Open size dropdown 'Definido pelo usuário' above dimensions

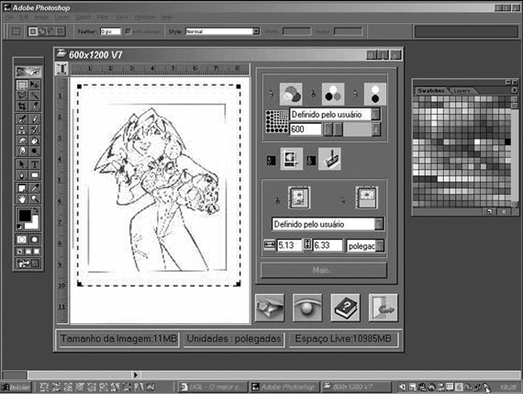(x=328, y=224)
